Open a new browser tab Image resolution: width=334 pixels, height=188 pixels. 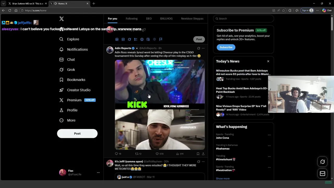pos(94,4)
